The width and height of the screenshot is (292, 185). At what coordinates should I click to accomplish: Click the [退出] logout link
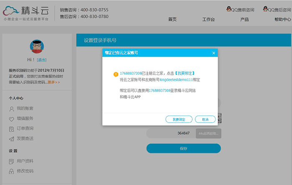(x=42, y=60)
